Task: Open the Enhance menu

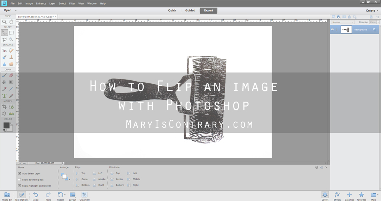Action: pos(41,3)
